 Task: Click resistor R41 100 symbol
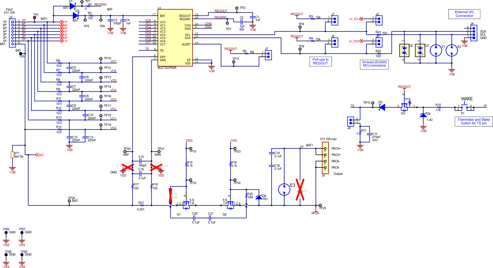coord(378,35)
